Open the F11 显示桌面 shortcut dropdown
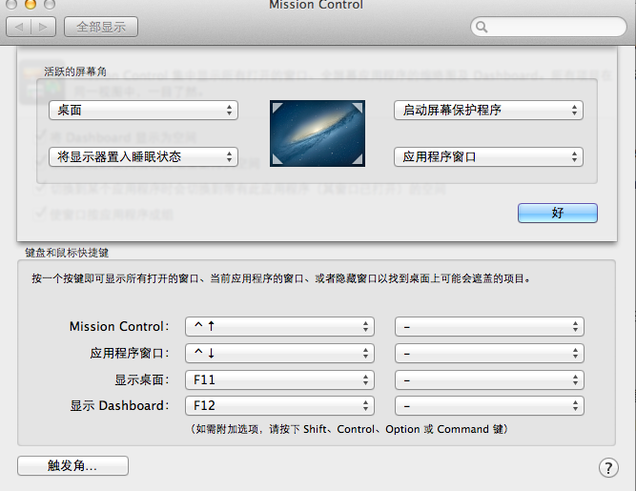Screen dimensions: 636x491 278,379
